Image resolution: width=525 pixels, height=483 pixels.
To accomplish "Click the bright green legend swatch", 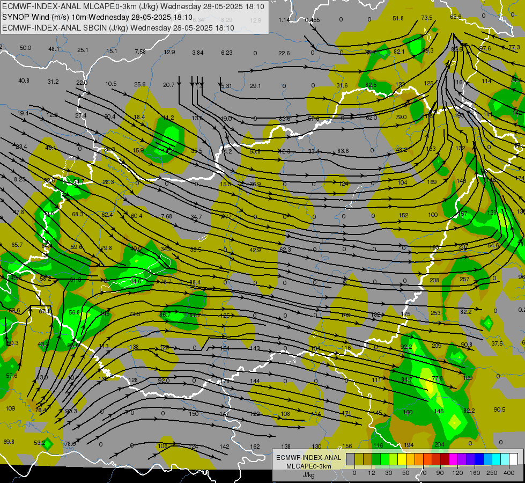I will (x=384, y=459).
